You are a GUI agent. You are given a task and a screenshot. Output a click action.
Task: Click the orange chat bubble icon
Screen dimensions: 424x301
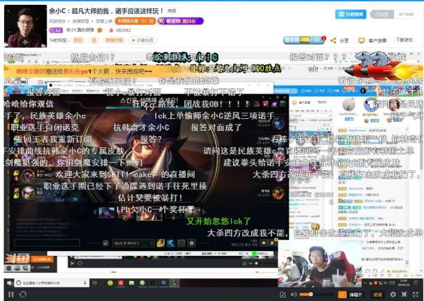point(100,30)
